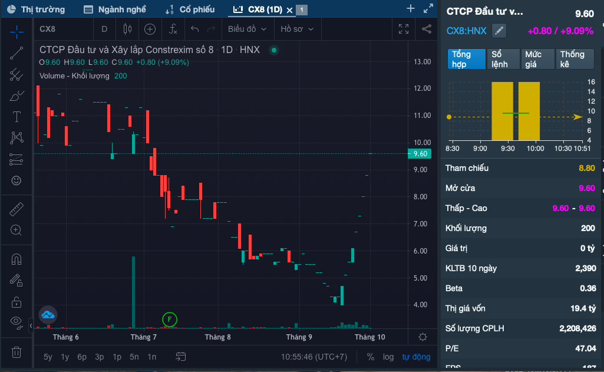Open candlestick chart style selector
The image size is (604, 372).
[127, 29]
